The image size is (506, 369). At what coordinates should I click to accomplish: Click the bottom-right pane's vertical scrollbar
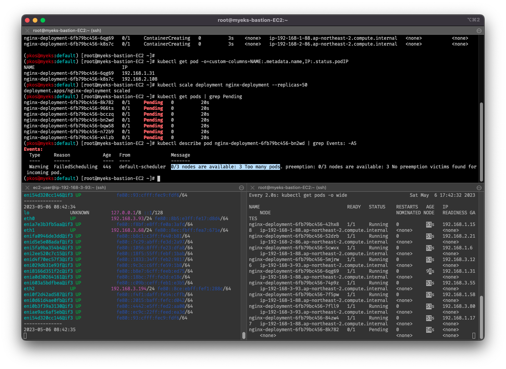(x=481, y=317)
